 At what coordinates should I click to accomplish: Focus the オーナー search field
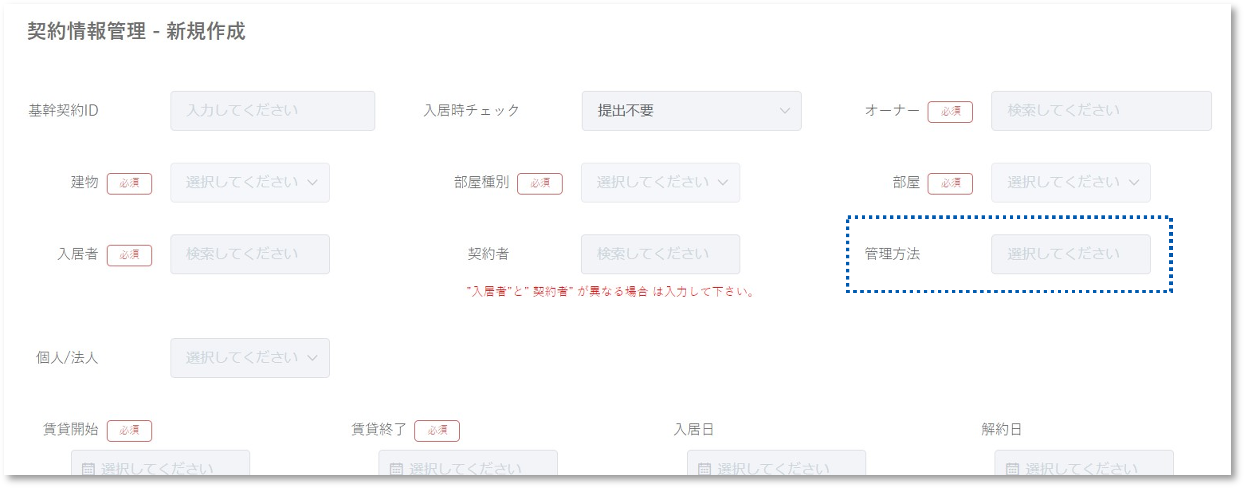tap(1101, 111)
